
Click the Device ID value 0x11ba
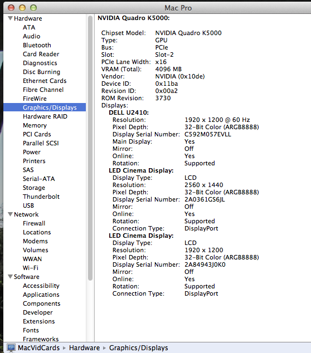(167, 84)
